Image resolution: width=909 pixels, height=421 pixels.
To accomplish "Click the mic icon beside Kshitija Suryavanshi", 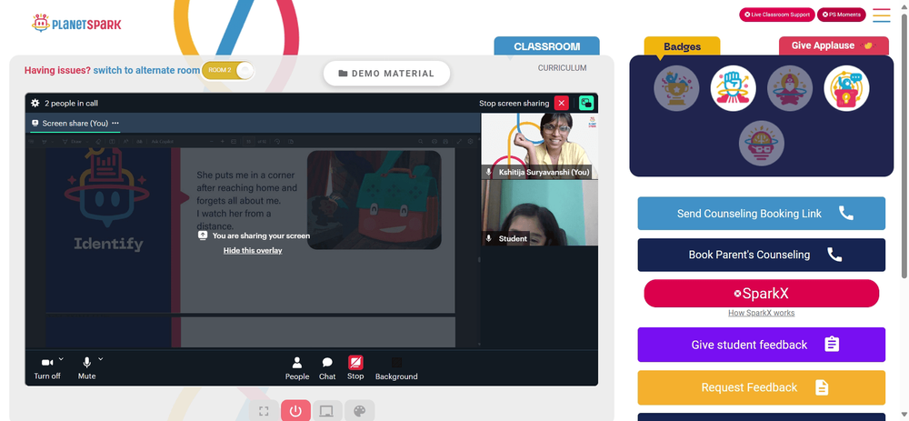I will click(489, 172).
